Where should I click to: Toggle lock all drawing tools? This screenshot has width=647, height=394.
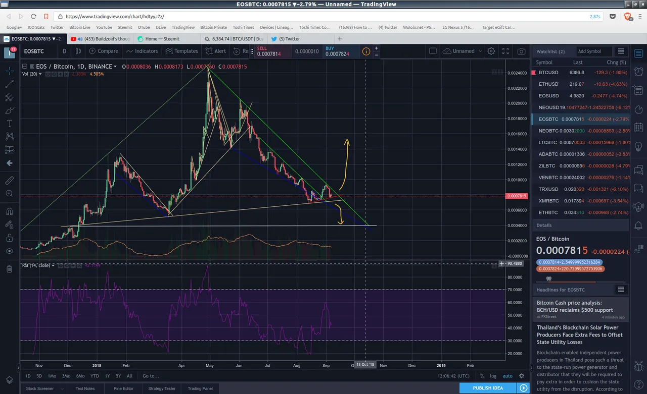coord(9,238)
